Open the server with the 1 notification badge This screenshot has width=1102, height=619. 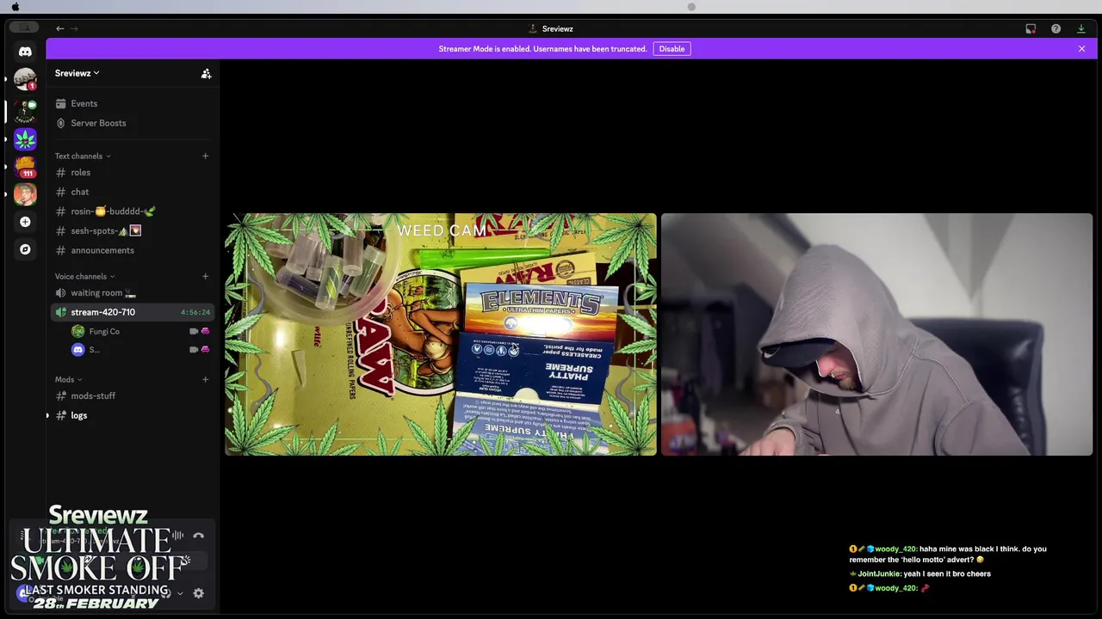click(25, 80)
